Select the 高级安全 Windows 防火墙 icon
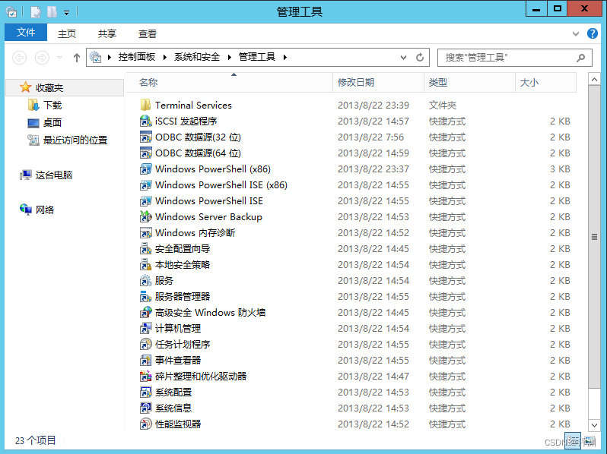 pos(145,312)
